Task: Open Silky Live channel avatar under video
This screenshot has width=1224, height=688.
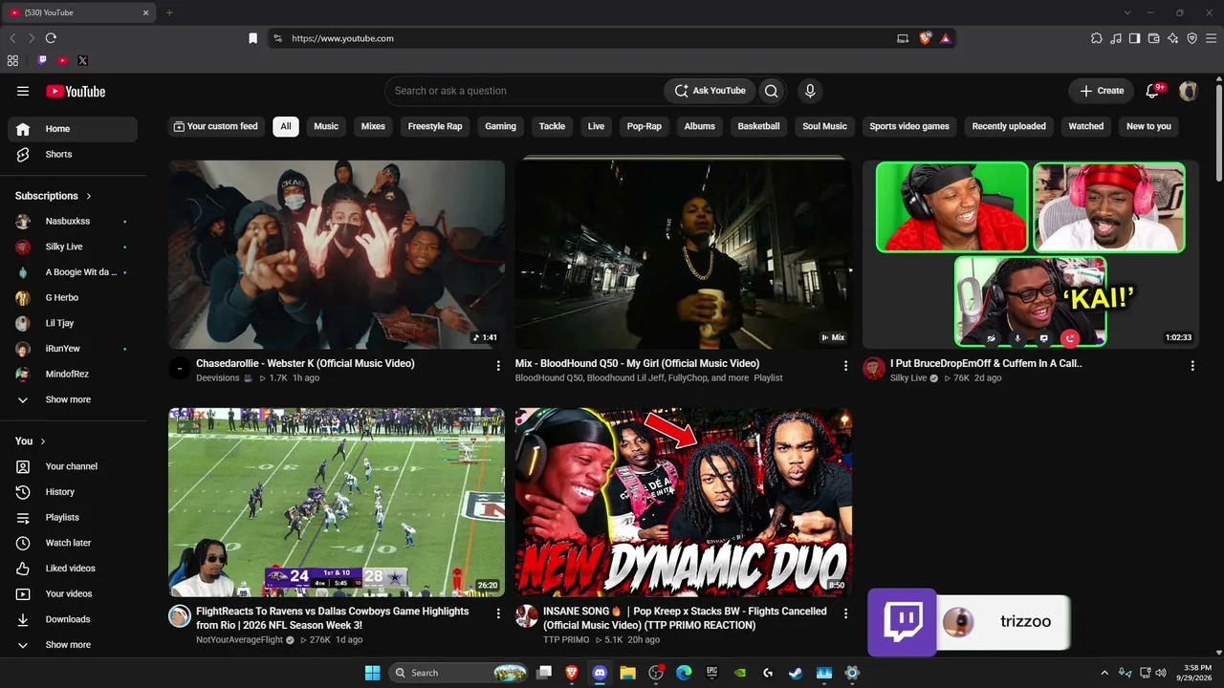Action: pyautogui.click(x=874, y=369)
